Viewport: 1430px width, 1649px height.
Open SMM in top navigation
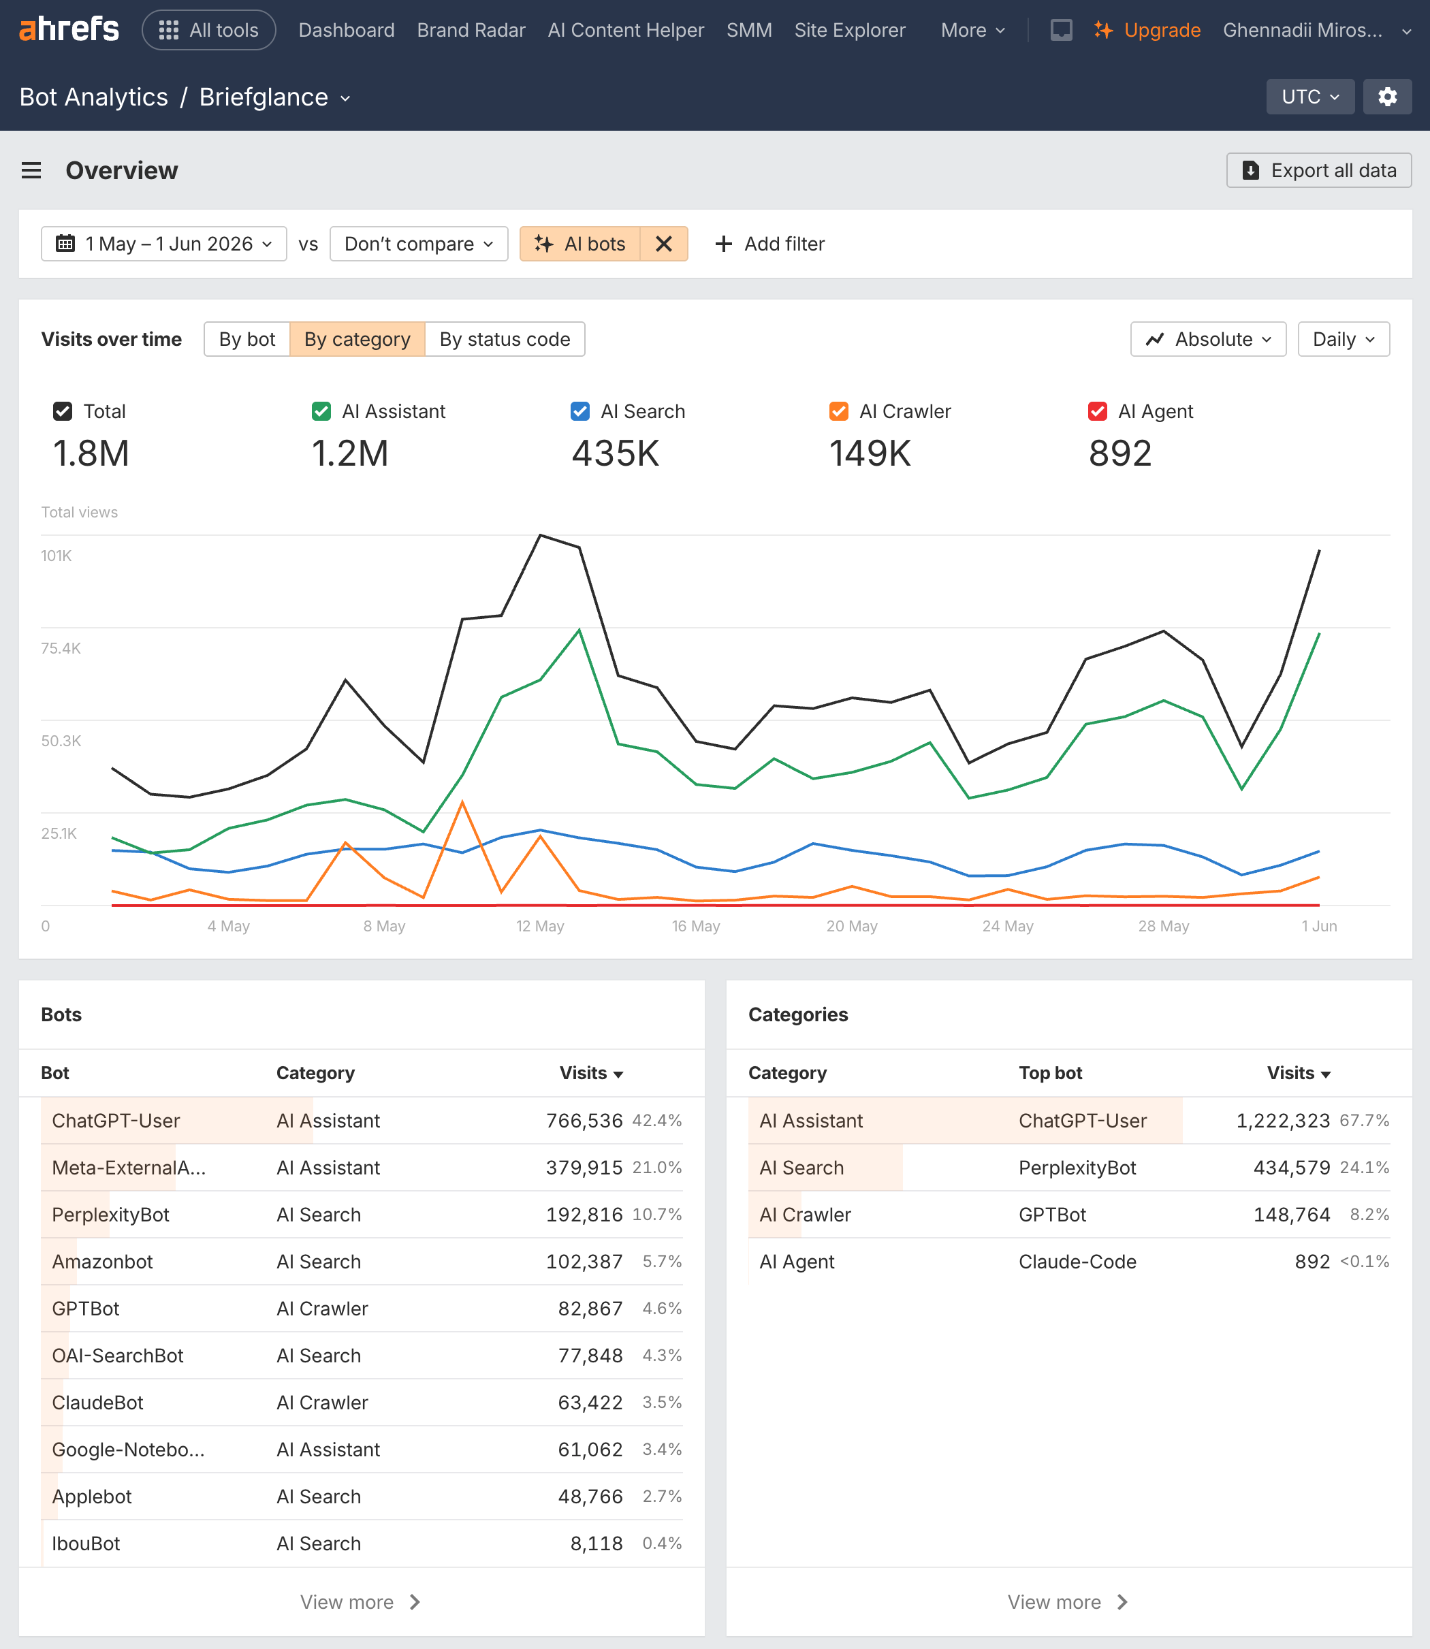(x=748, y=31)
